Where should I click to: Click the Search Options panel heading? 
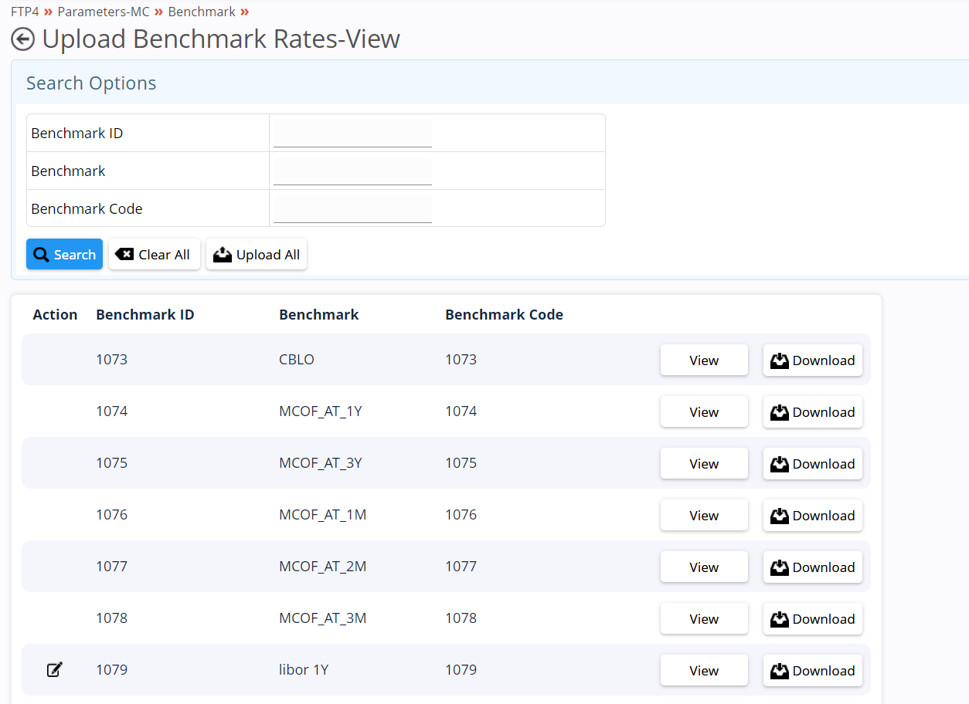91,83
